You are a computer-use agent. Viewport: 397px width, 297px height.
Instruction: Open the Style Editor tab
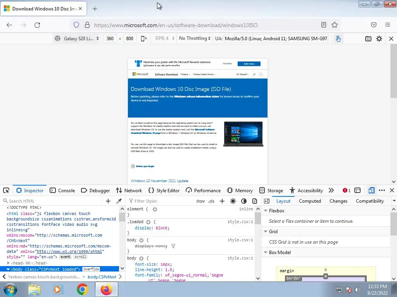pyautogui.click(x=164, y=190)
